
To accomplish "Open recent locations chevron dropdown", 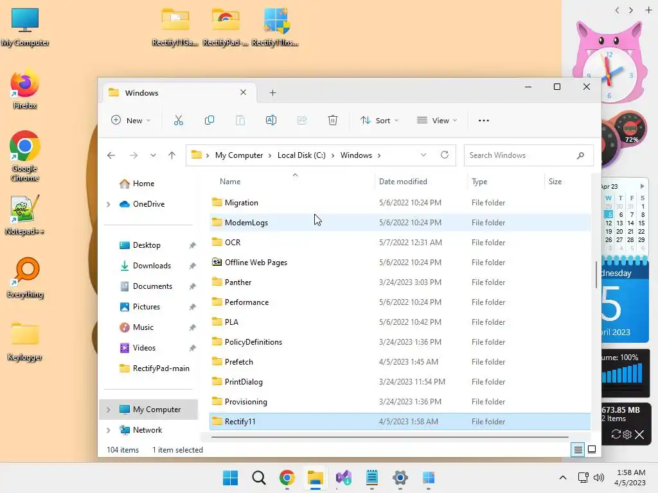I will (x=153, y=155).
